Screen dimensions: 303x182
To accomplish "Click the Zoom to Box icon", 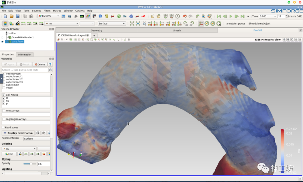I will click(x=144, y=23).
